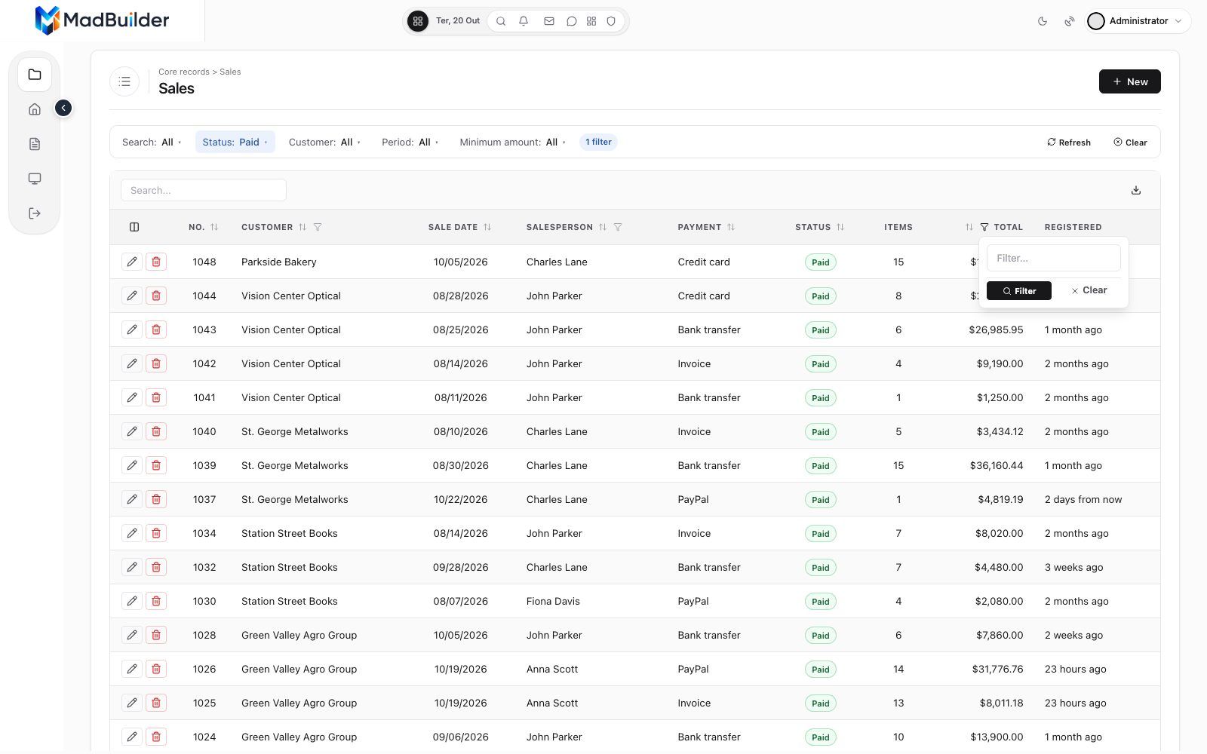Edit sale 1048 with the pencil icon
1207x754 pixels.
[132, 262]
